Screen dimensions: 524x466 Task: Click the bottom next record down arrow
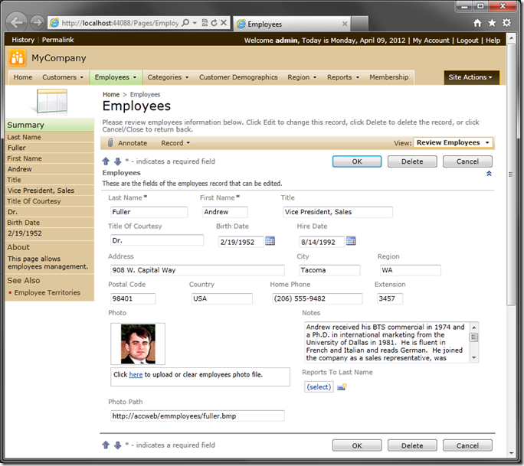point(118,445)
